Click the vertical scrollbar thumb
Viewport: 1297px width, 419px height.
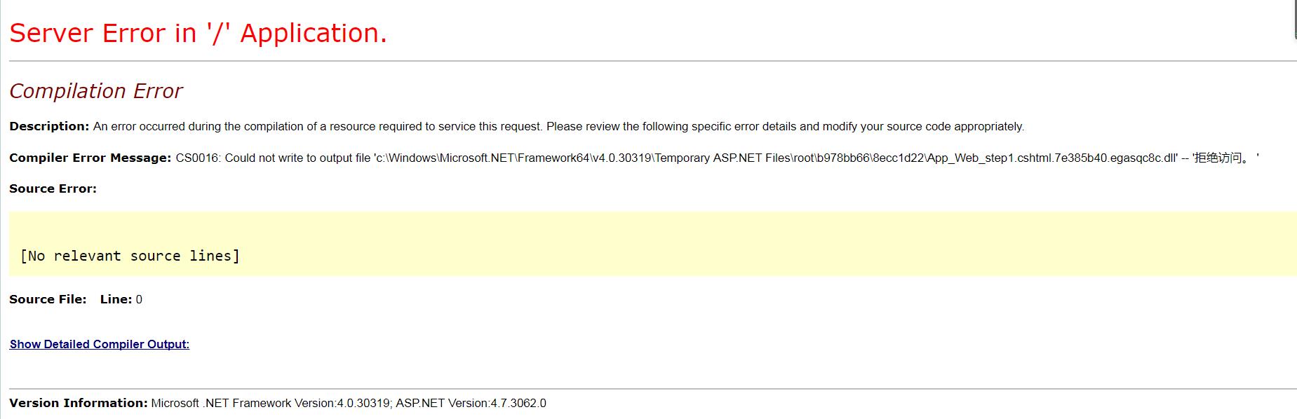coord(1295,20)
